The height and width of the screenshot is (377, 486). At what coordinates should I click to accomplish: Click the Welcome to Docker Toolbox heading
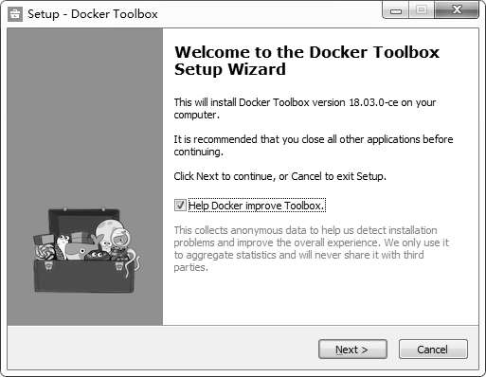[x=307, y=61]
